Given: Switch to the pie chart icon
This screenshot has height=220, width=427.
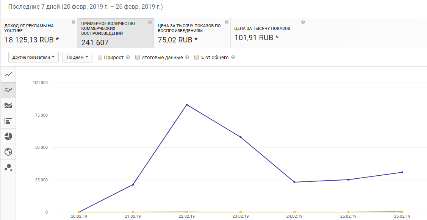Looking at the screenshot, I should click(8, 136).
